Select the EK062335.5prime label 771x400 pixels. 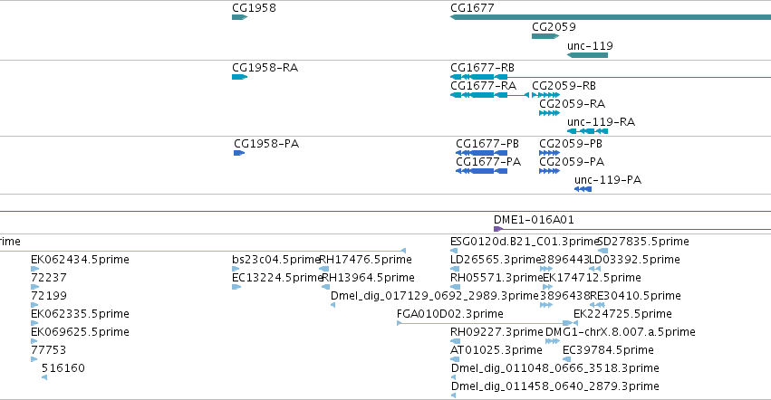coord(80,315)
